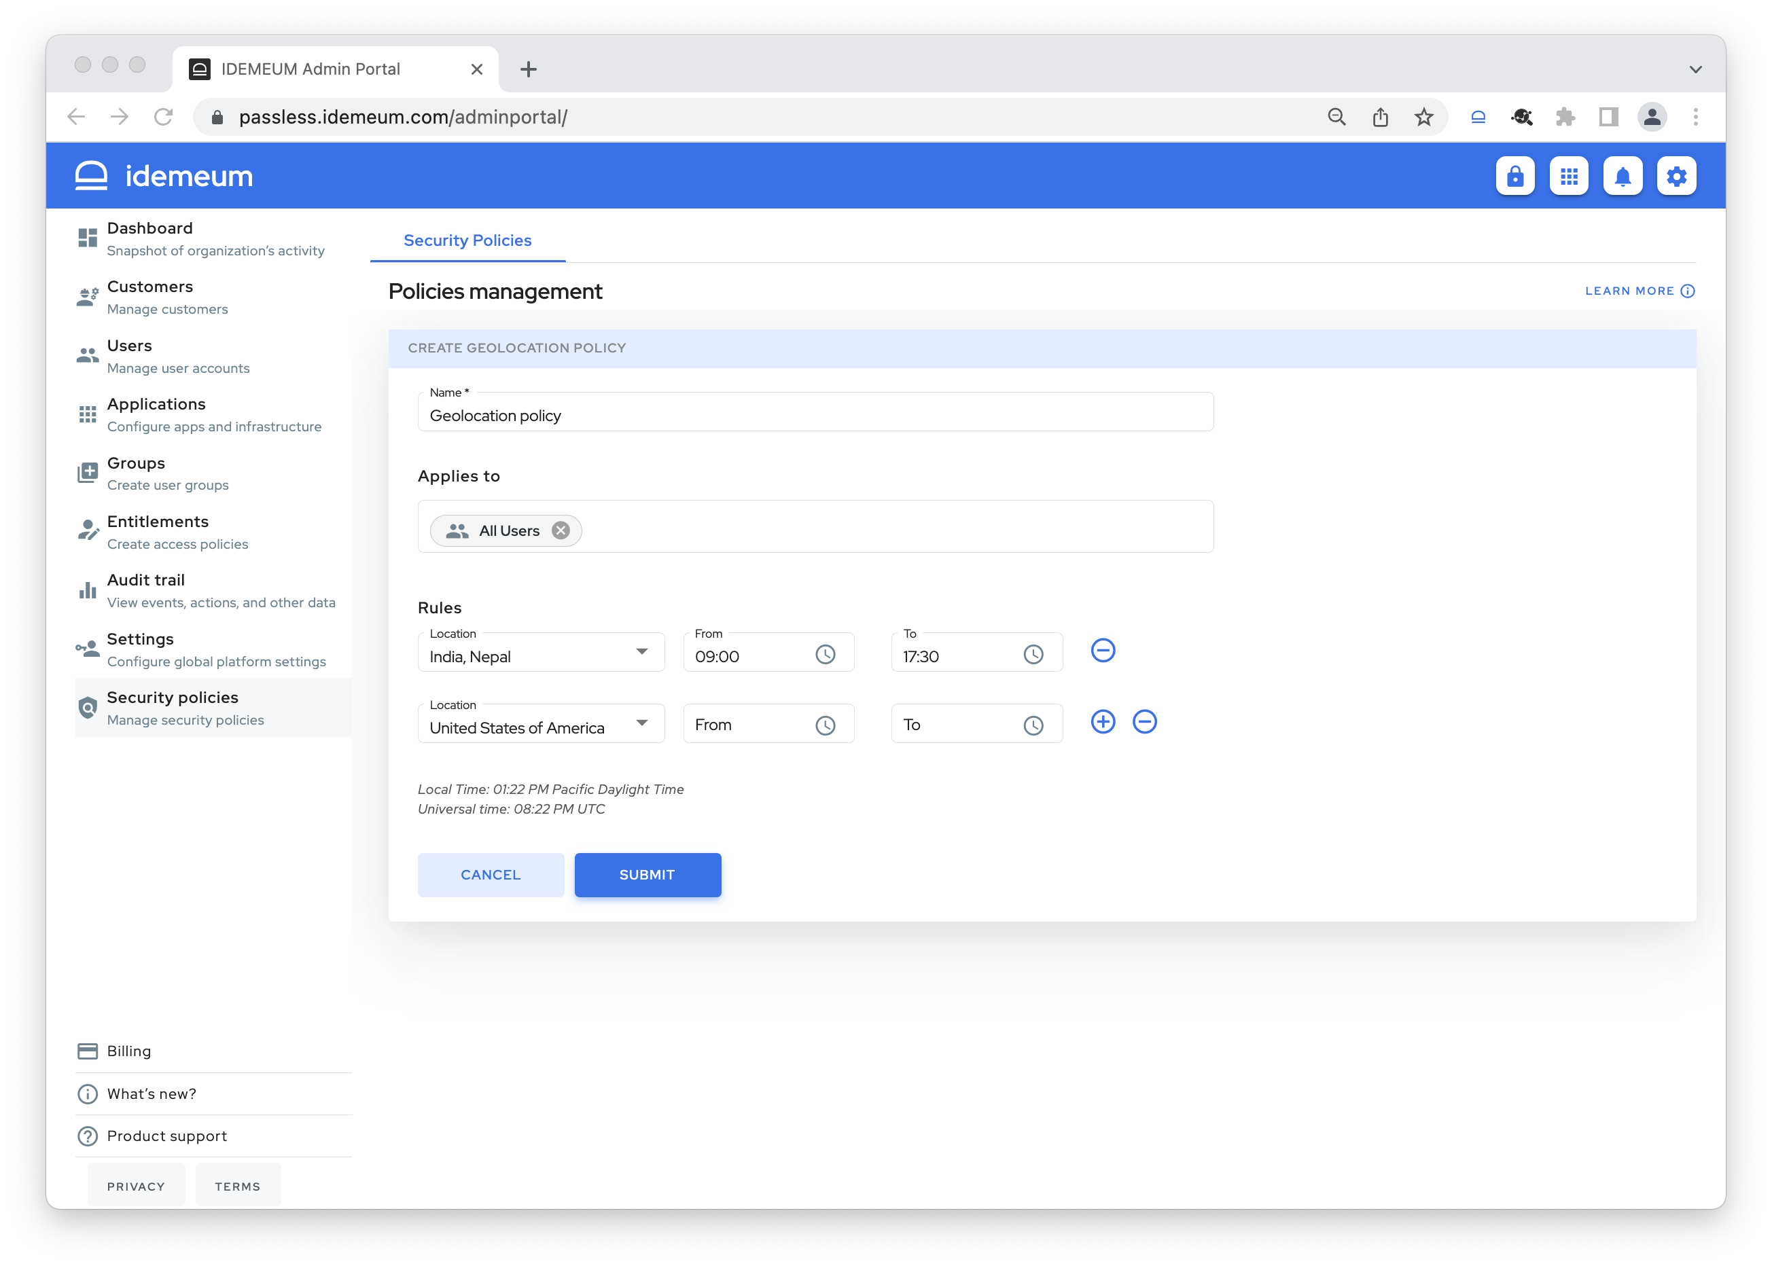Screen dimensions: 1772x1266
Task: Click the browser back arrow
Action: click(x=75, y=117)
